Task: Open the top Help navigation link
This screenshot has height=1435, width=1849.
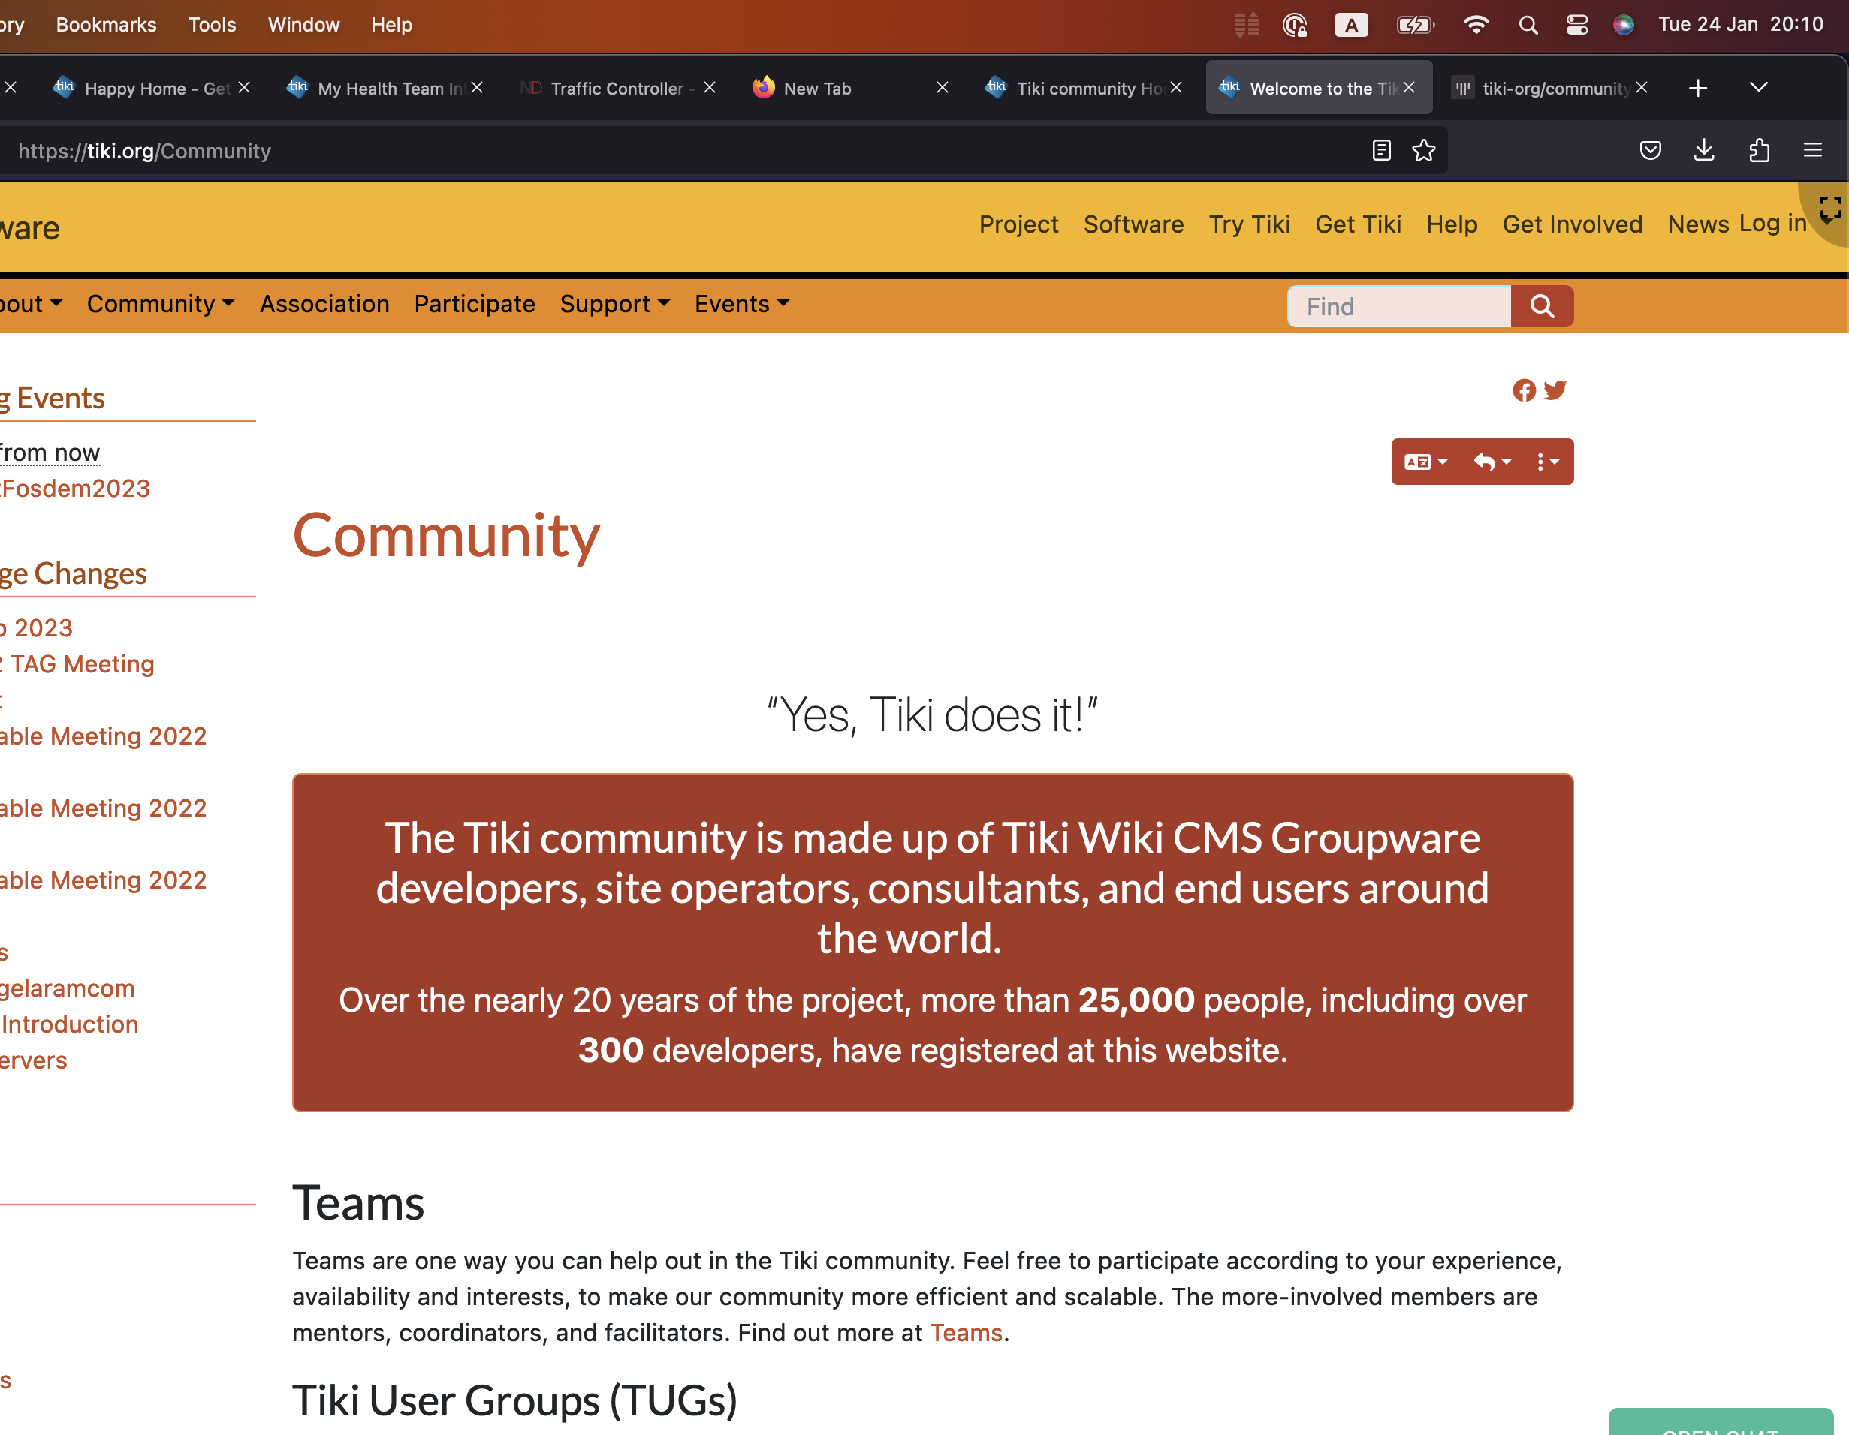Action: [x=1451, y=224]
